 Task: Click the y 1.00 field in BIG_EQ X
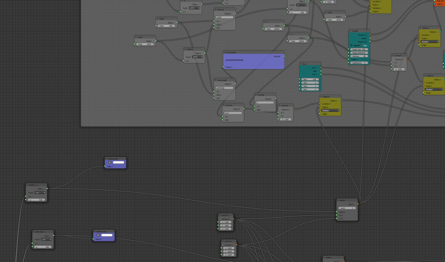[x=43, y=247]
